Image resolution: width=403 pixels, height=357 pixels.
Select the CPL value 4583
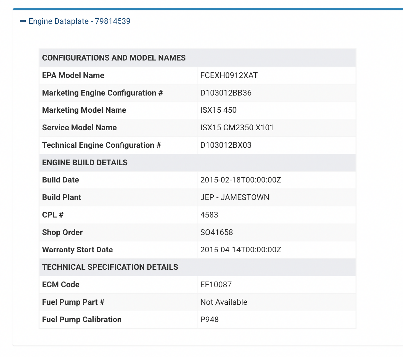click(209, 215)
